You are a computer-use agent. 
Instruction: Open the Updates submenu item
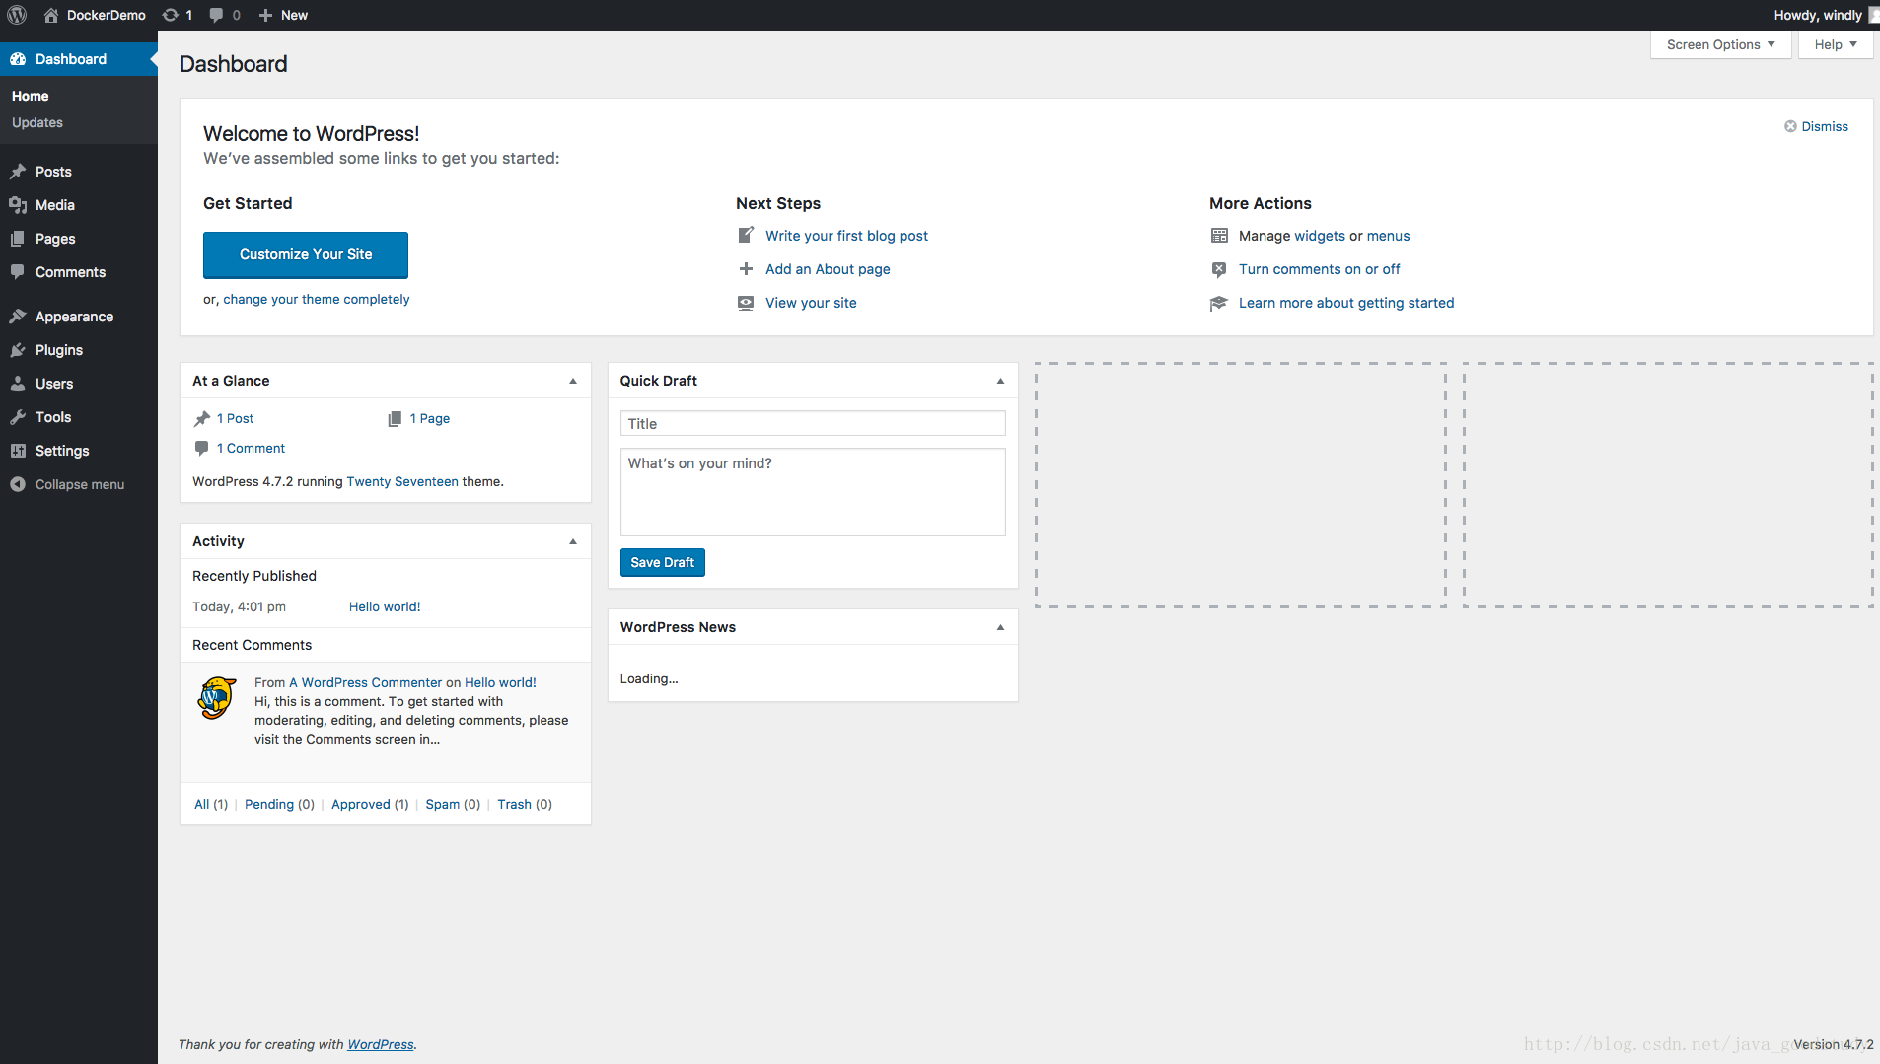[37, 122]
